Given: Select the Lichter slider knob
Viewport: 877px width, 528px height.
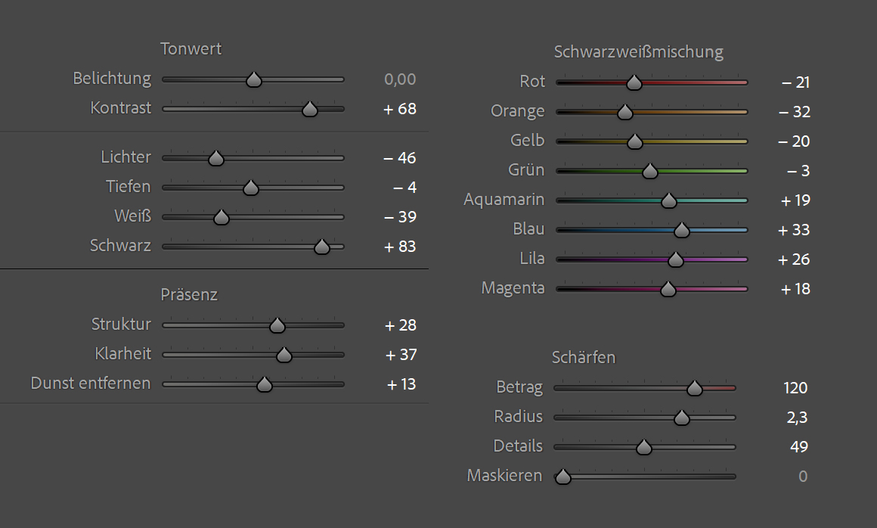Looking at the screenshot, I should tap(216, 158).
